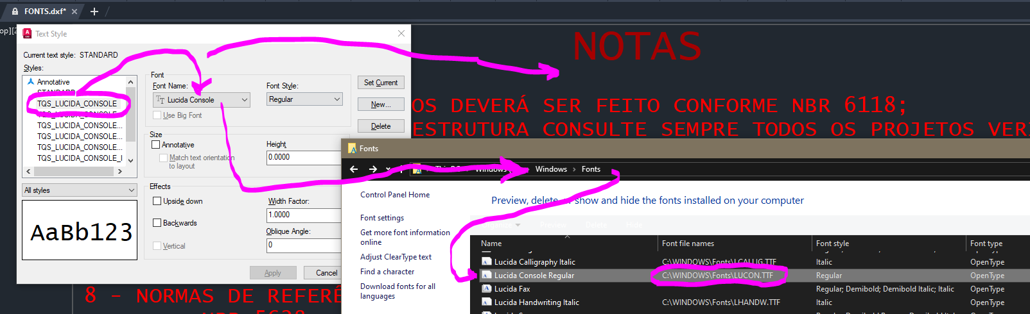Open a new drawing tab with plus
Viewport: 1030px width, 314px height.
pos(94,12)
